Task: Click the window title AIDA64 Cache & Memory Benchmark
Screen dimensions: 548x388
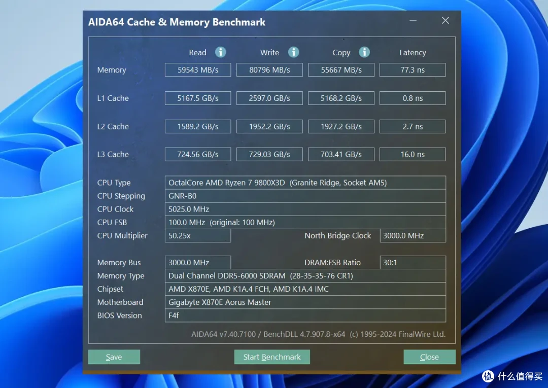Action: click(x=177, y=22)
